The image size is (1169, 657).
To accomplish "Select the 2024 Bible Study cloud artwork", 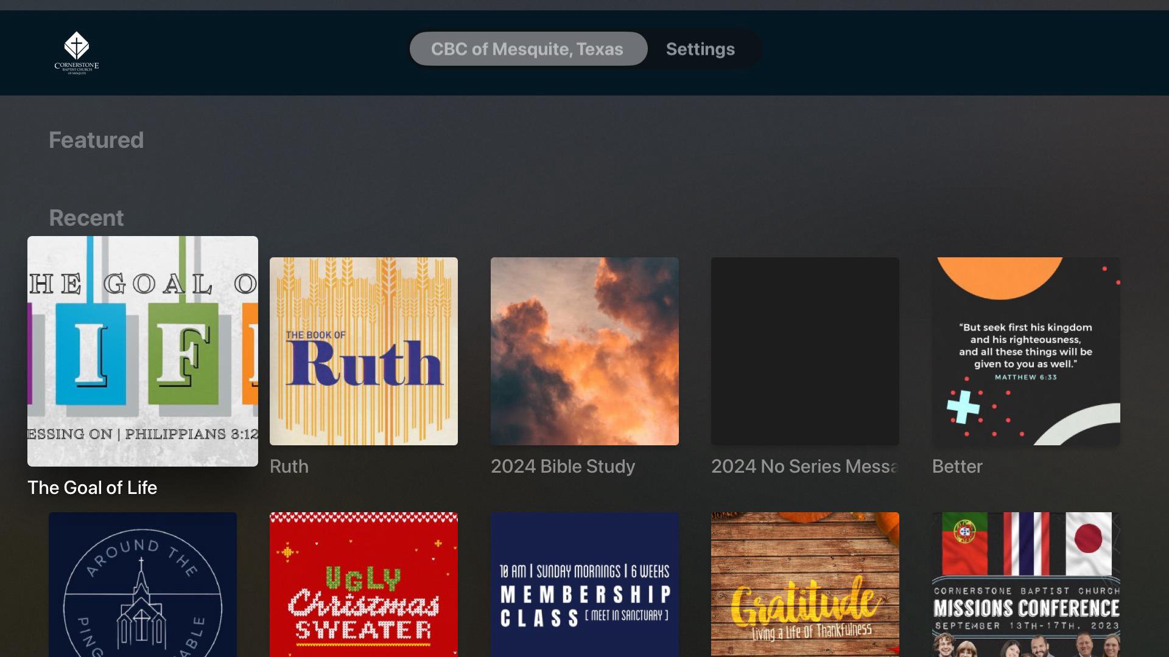I will click(x=584, y=351).
